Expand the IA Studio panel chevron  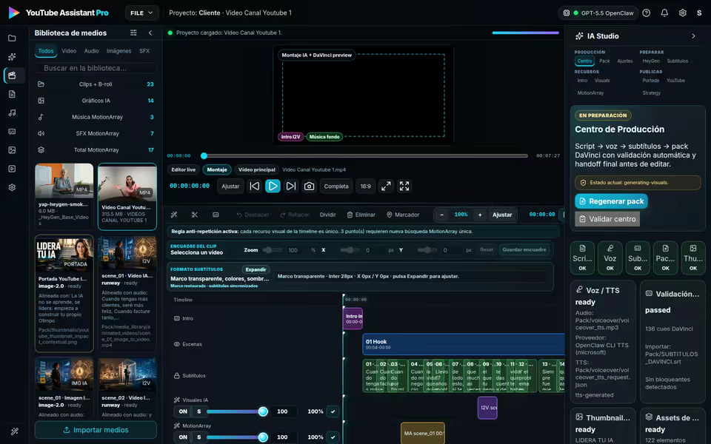(693, 36)
